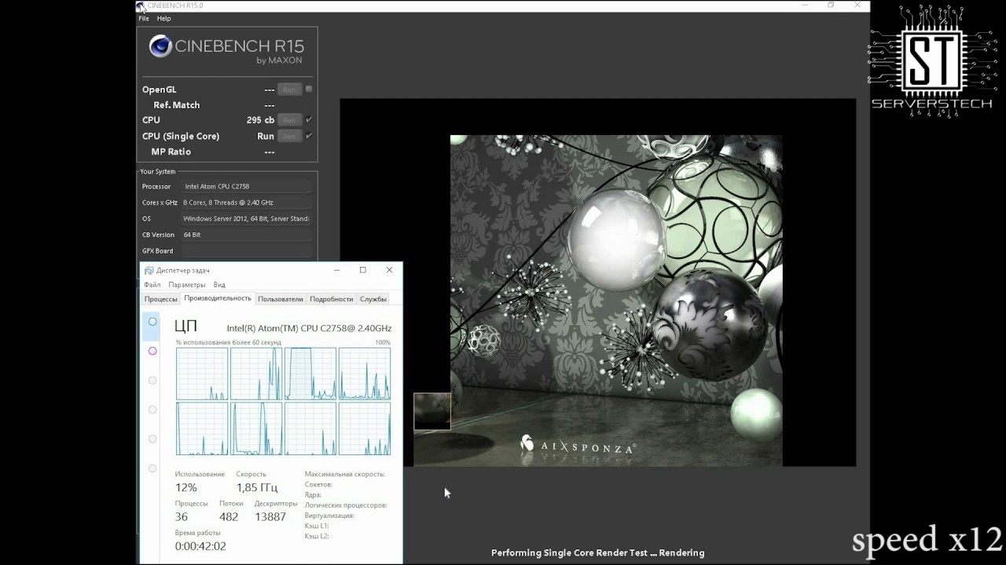
Task: Click the "Run" status beside CPU (Single Core)
Action: pos(266,137)
